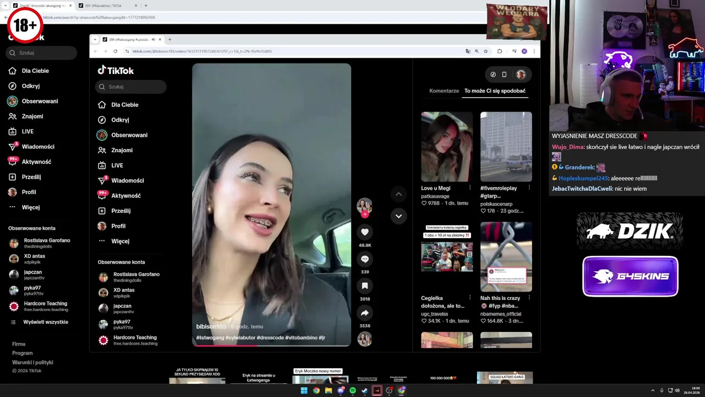The height and width of the screenshot is (397, 705).
Task: Click the Szukaj search field in front window
Action: click(131, 87)
